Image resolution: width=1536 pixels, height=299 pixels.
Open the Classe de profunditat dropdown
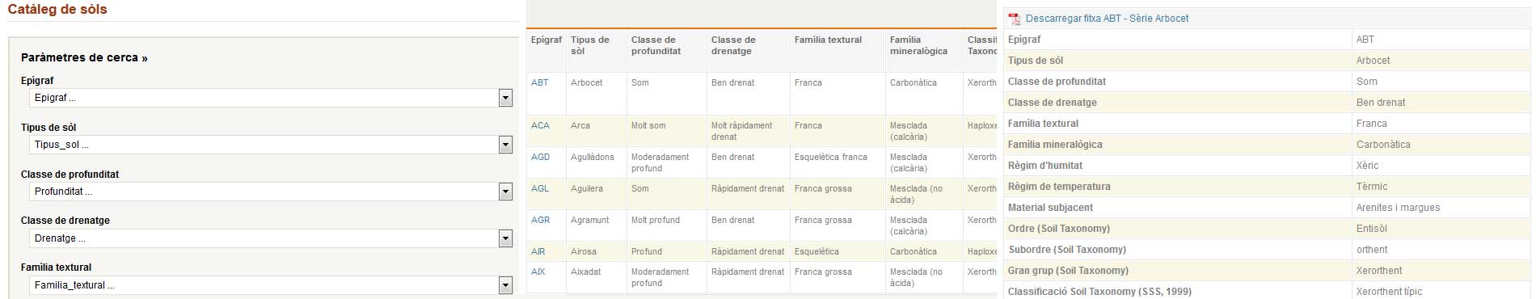point(505,192)
